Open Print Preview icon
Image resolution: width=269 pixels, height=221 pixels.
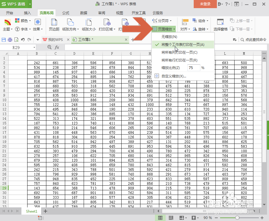(x=16, y=40)
